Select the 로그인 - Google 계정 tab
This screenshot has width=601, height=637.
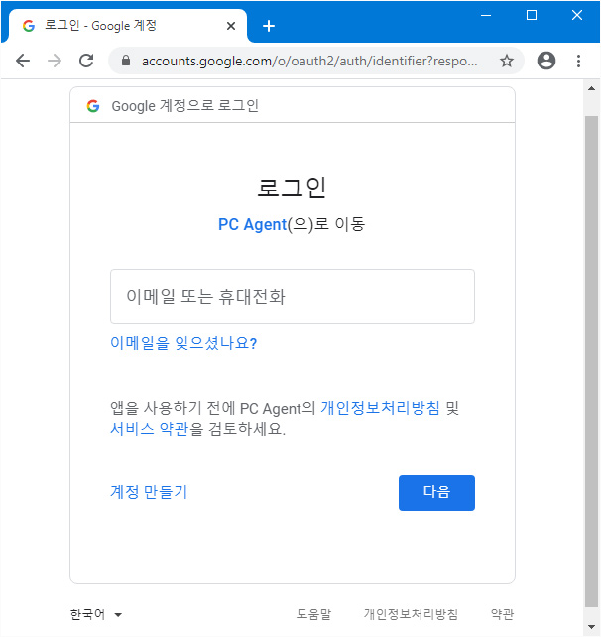pyautogui.click(x=128, y=26)
